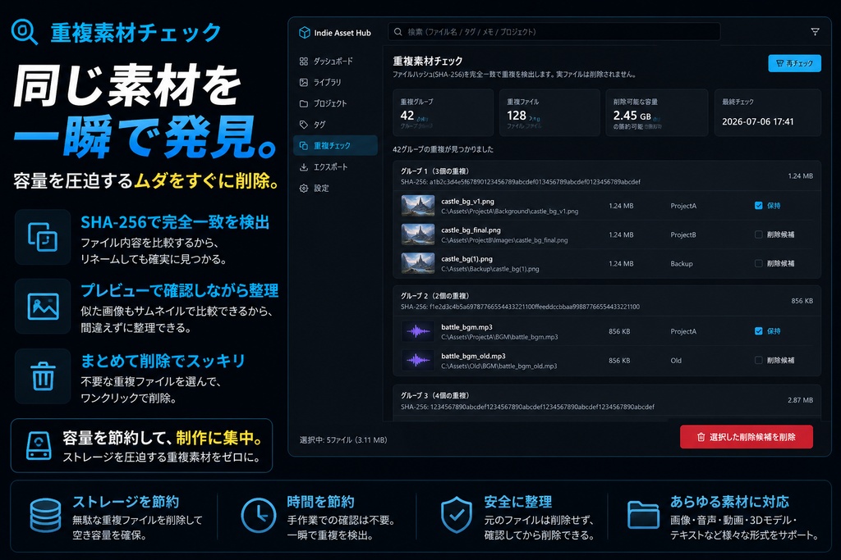Click ProjectB label in castle_bg_final.png row
This screenshot has width=841, height=560.
[683, 234]
